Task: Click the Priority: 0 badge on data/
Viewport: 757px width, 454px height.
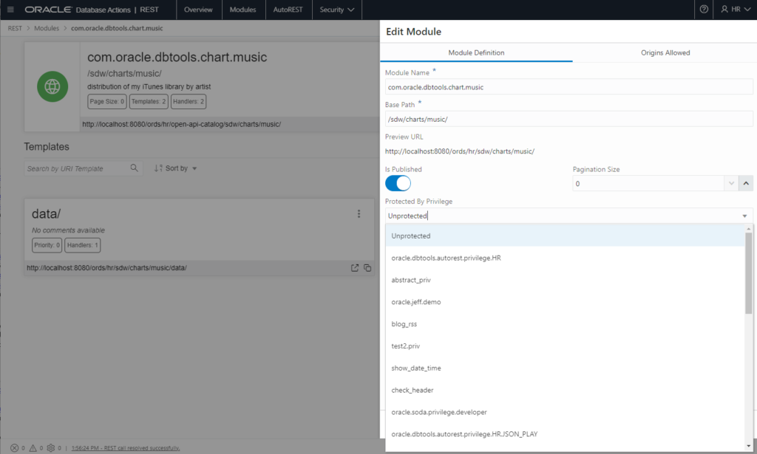Action: tap(47, 245)
